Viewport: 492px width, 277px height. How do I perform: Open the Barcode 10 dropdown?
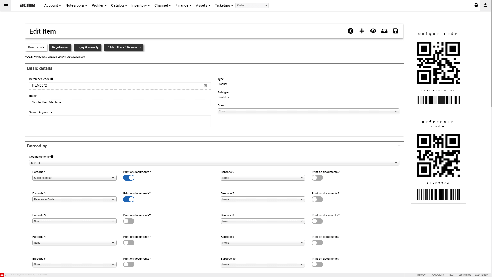pyautogui.click(x=263, y=264)
